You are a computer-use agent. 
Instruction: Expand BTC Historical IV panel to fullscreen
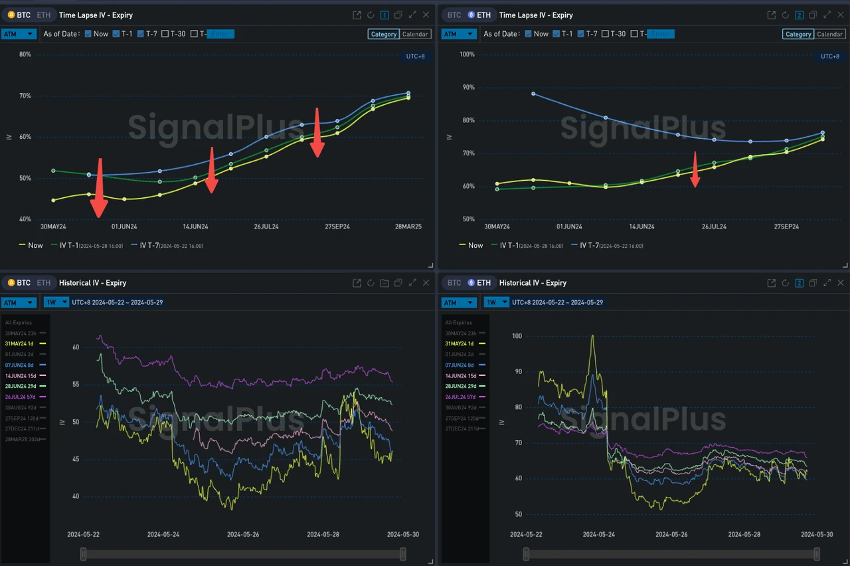[x=412, y=282]
